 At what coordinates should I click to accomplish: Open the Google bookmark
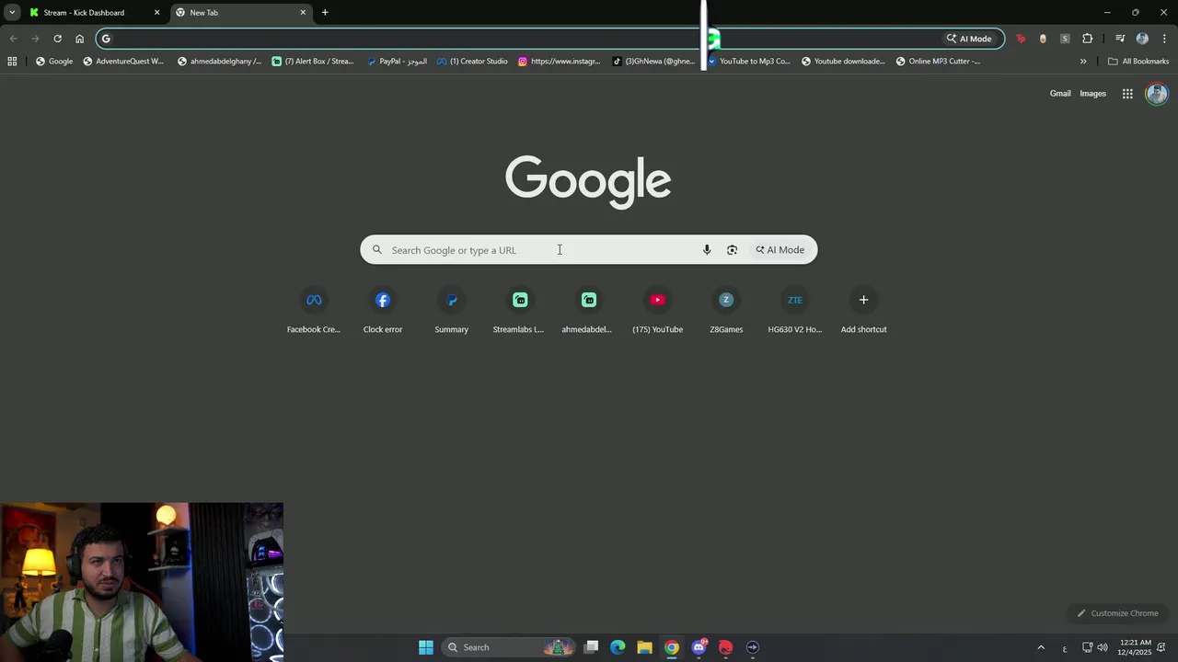pos(54,62)
